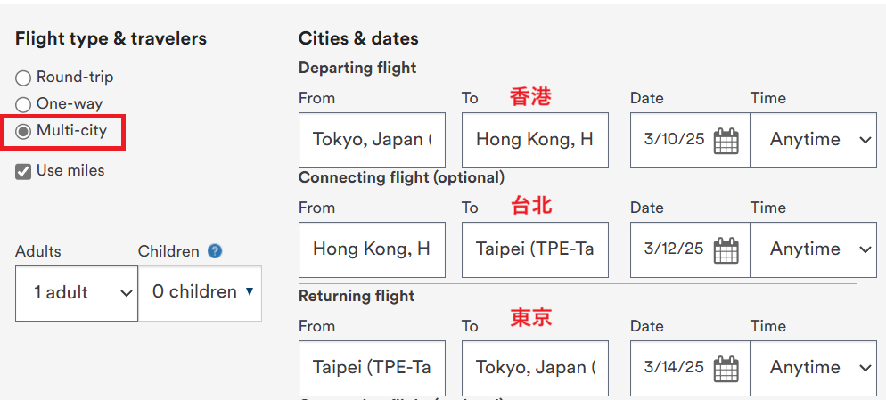Click departing To field Hong Kong
Viewport: 886px width, 400px height.
(x=535, y=140)
